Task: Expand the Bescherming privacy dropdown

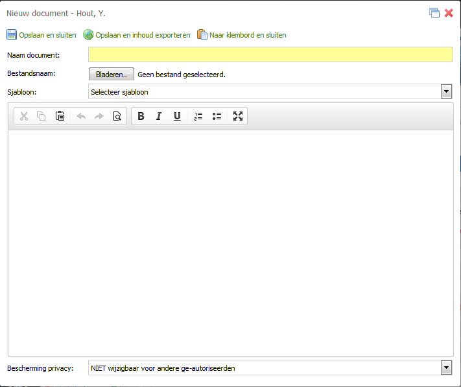Action: [446, 368]
